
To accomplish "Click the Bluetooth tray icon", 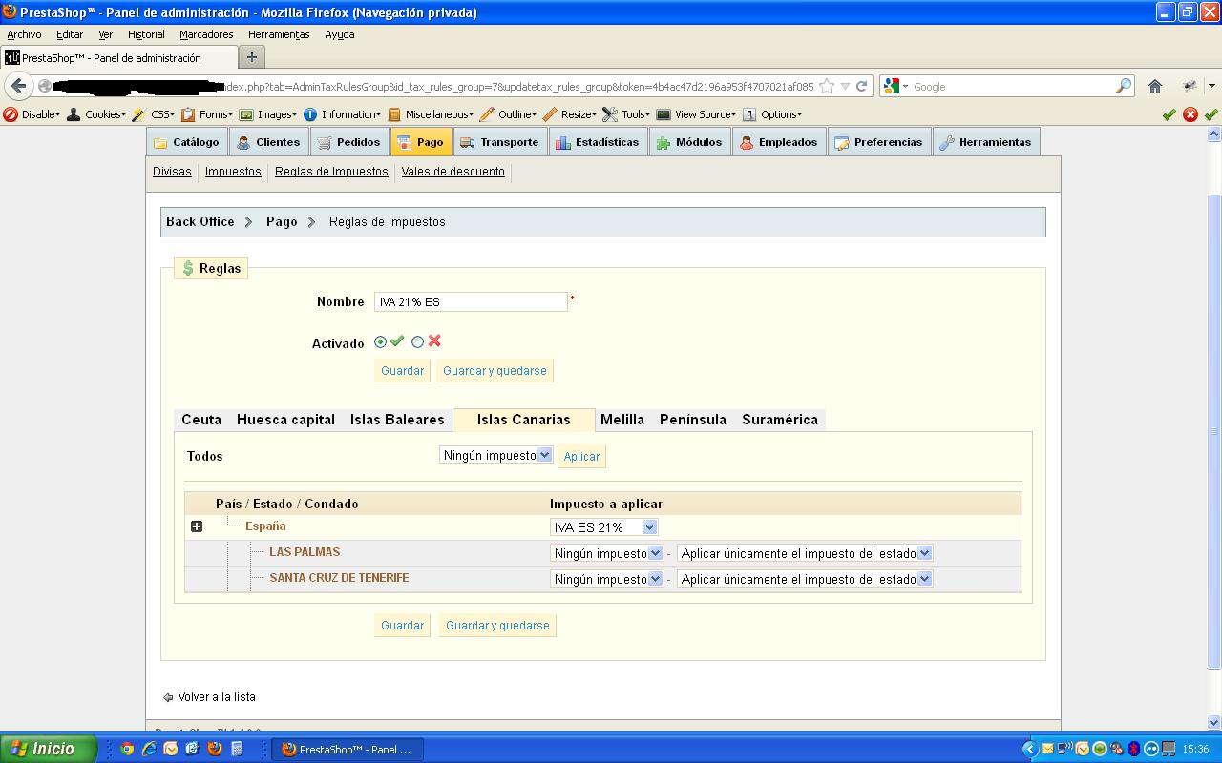I will pyautogui.click(x=1134, y=749).
